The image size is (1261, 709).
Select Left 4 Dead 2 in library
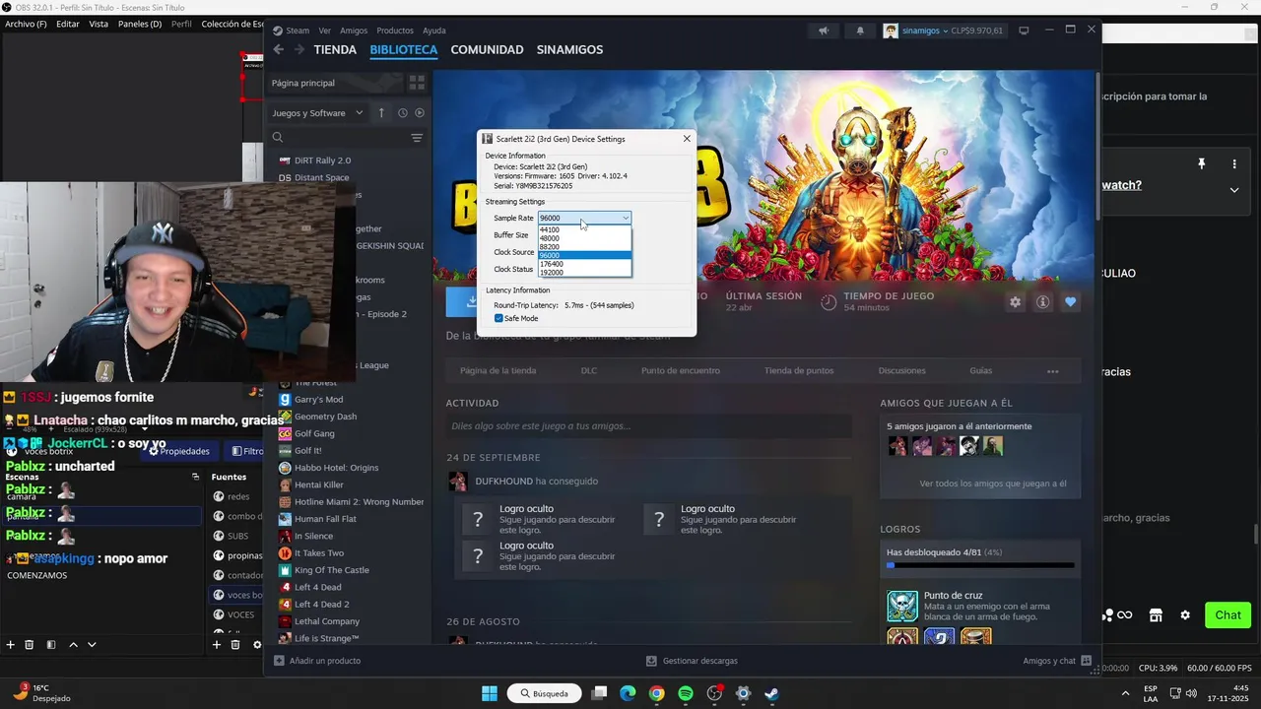coord(321,605)
